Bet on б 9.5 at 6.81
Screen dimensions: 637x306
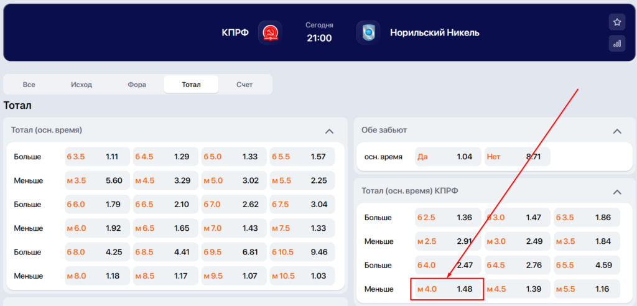point(234,252)
